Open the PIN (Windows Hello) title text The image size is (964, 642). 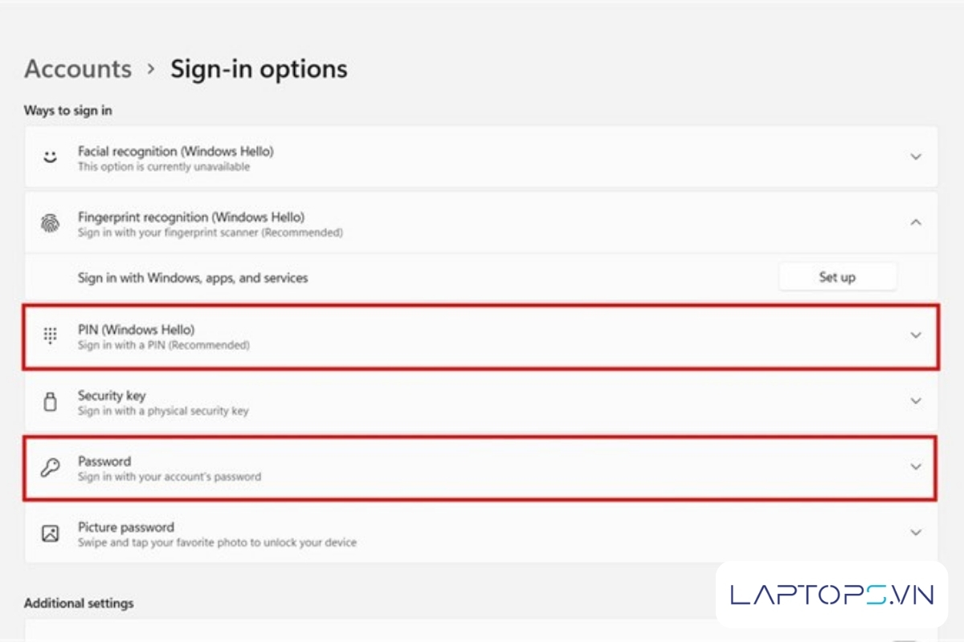click(x=136, y=329)
